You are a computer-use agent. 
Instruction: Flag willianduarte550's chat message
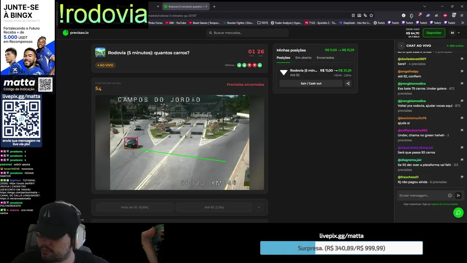(x=462, y=130)
